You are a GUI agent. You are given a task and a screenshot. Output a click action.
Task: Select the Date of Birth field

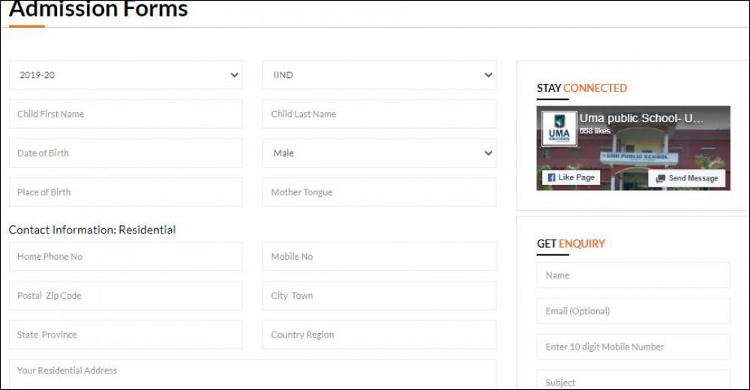[125, 153]
